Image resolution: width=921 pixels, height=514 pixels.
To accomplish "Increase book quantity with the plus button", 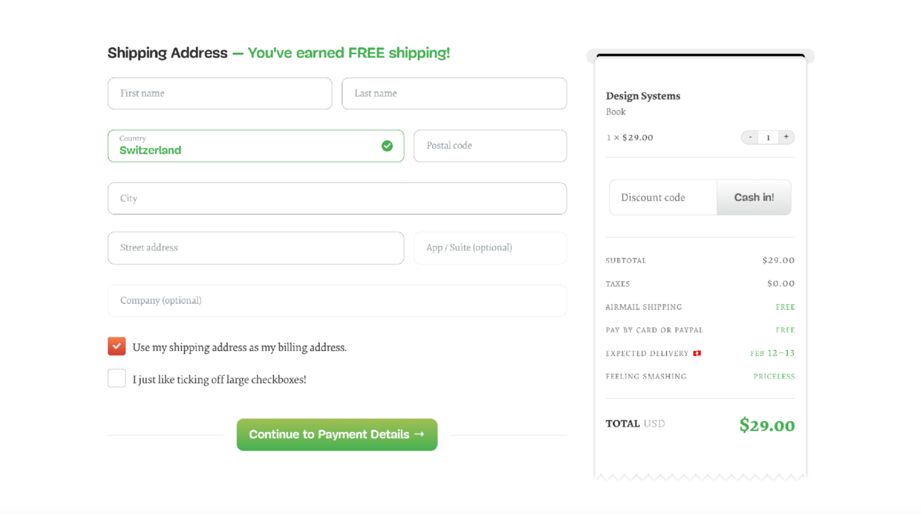I will (786, 137).
